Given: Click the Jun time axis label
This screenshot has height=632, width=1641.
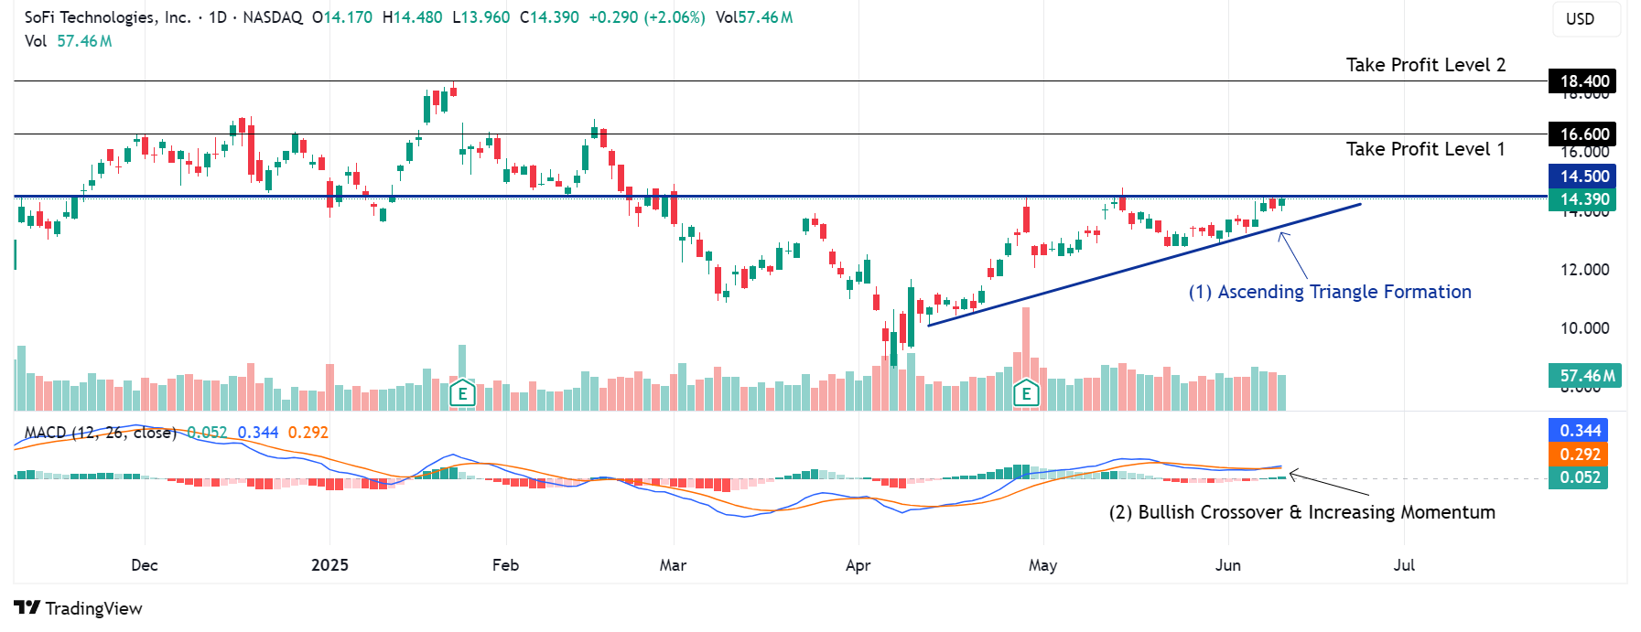Looking at the screenshot, I should (x=1228, y=565).
